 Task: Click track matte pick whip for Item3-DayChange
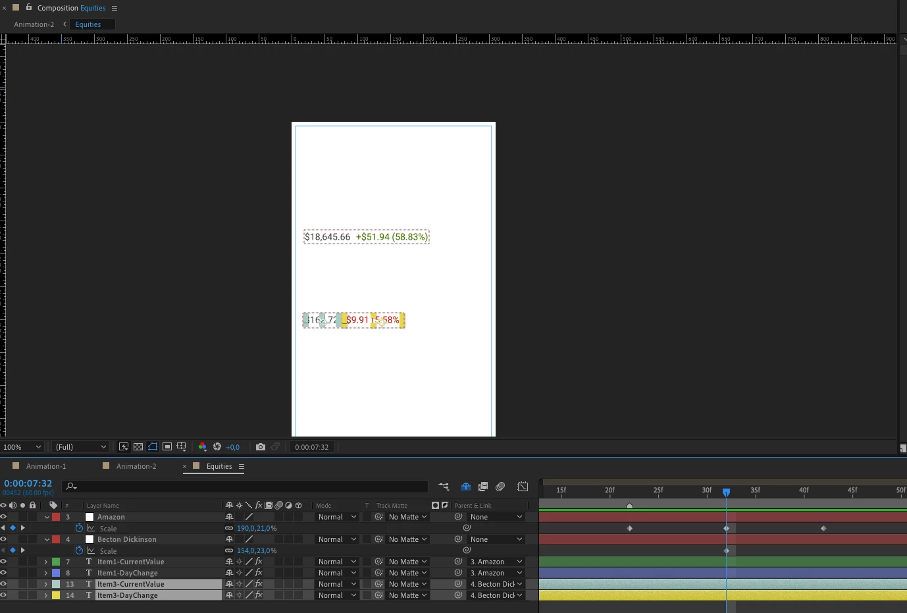379,595
